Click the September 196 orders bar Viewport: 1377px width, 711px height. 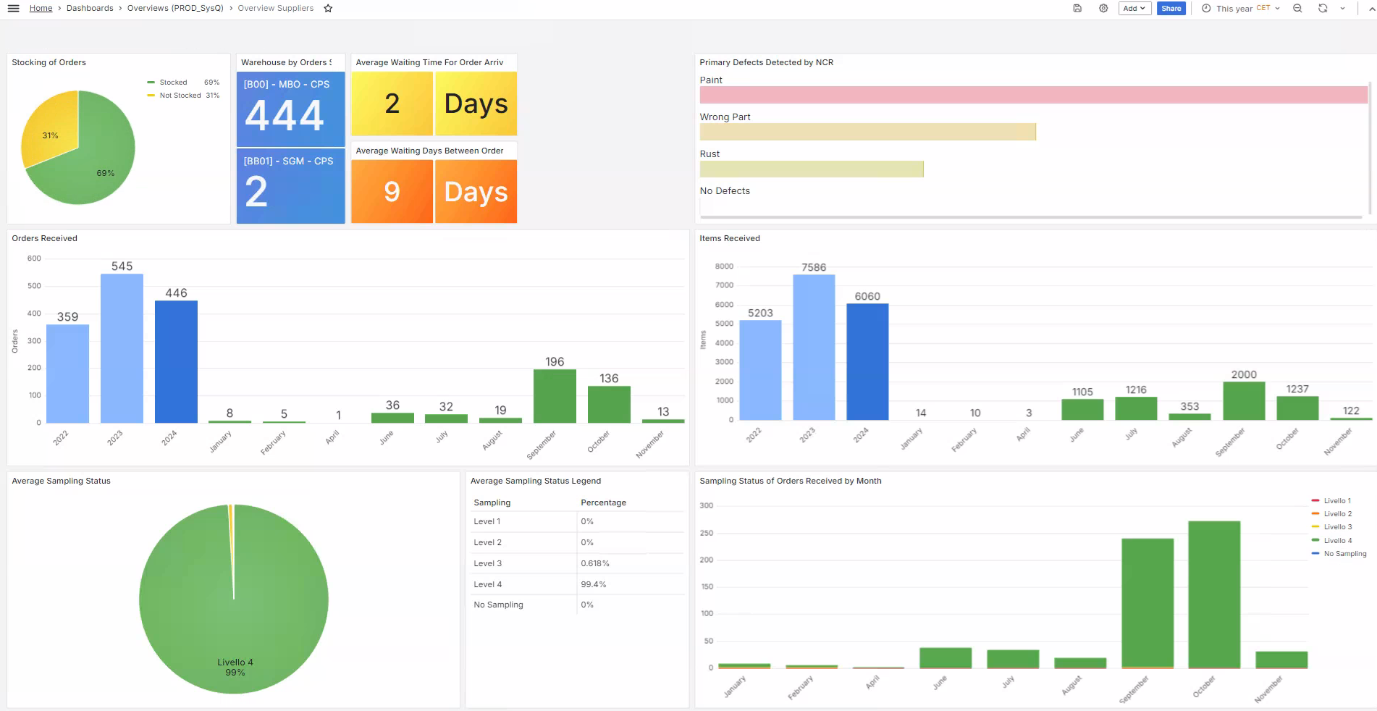pos(555,396)
